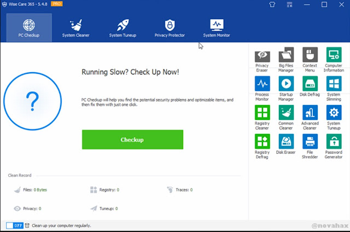Click the Files: 0 Bytes record
The height and width of the screenshot is (232, 350).
[x=31, y=190]
